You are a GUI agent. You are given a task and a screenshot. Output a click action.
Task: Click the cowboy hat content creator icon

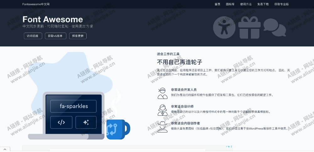coord(162,127)
